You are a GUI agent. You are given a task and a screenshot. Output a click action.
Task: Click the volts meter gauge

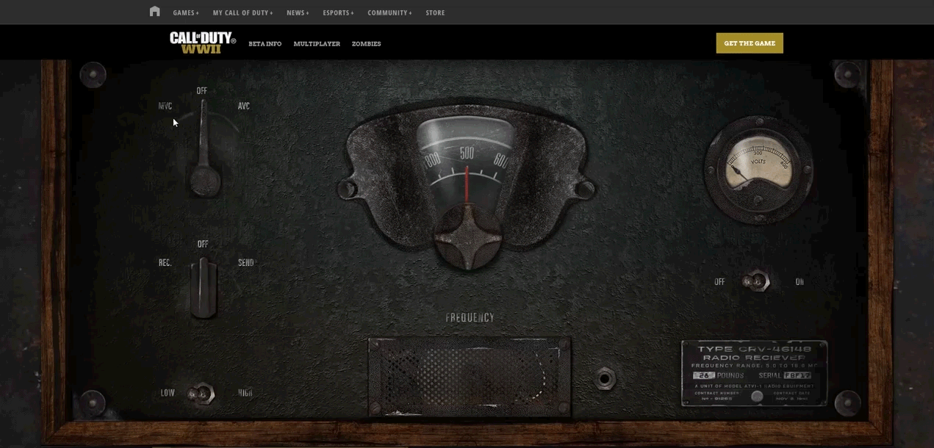[x=758, y=170]
